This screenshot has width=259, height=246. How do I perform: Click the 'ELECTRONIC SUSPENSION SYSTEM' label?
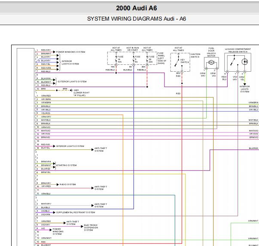click(x=91, y=228)
